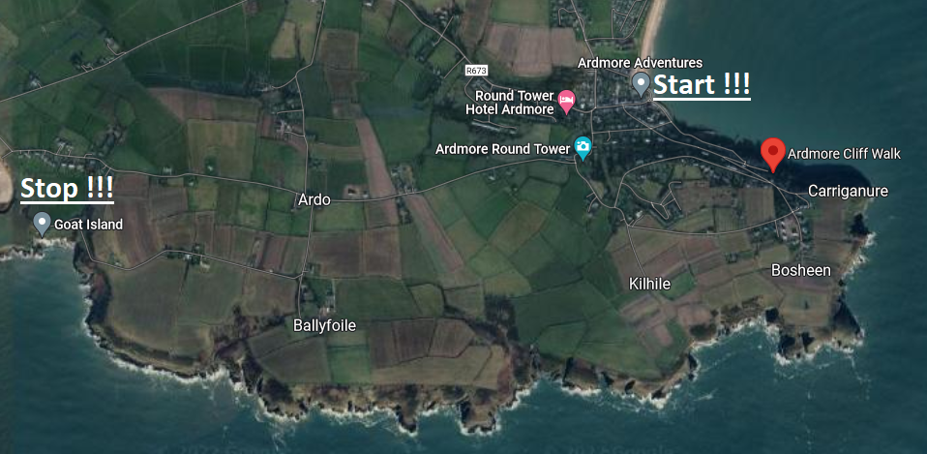This screenshot has width=927, height=454.
Task: Click the sandy beach strip north of Ardmore
Action: [652, 26]
